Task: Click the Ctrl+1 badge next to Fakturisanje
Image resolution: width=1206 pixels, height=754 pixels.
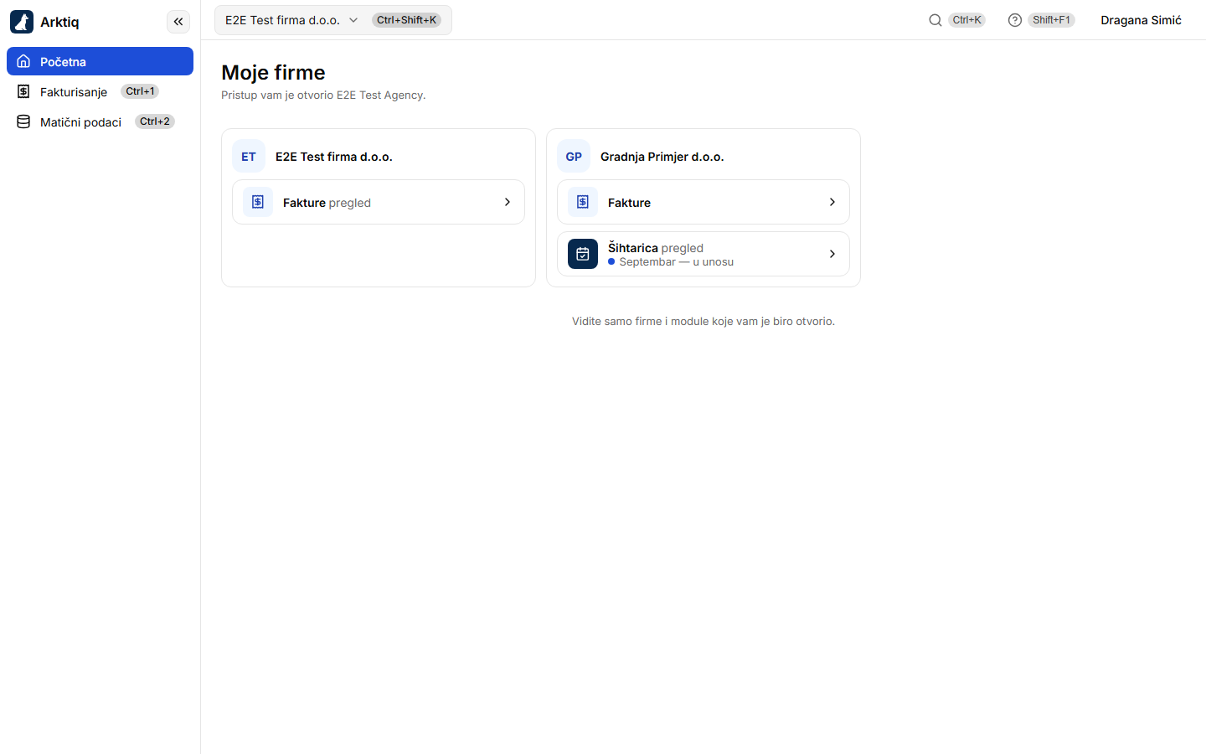Action: (x=140, y=91)
